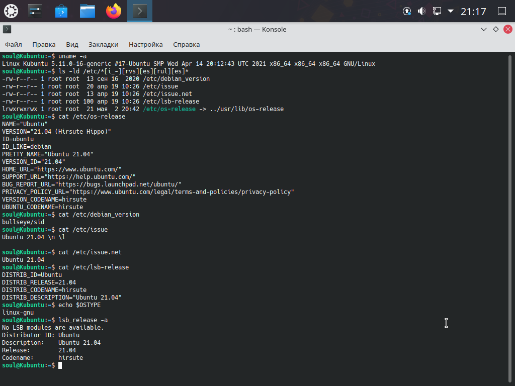The width and height of the screenshot is (515, 386).
Task: Click the "Release: 21.04" line
Action: 39,350
